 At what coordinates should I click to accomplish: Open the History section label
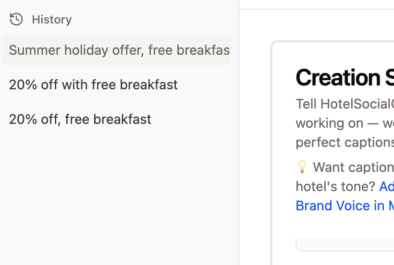click(51, 20)
